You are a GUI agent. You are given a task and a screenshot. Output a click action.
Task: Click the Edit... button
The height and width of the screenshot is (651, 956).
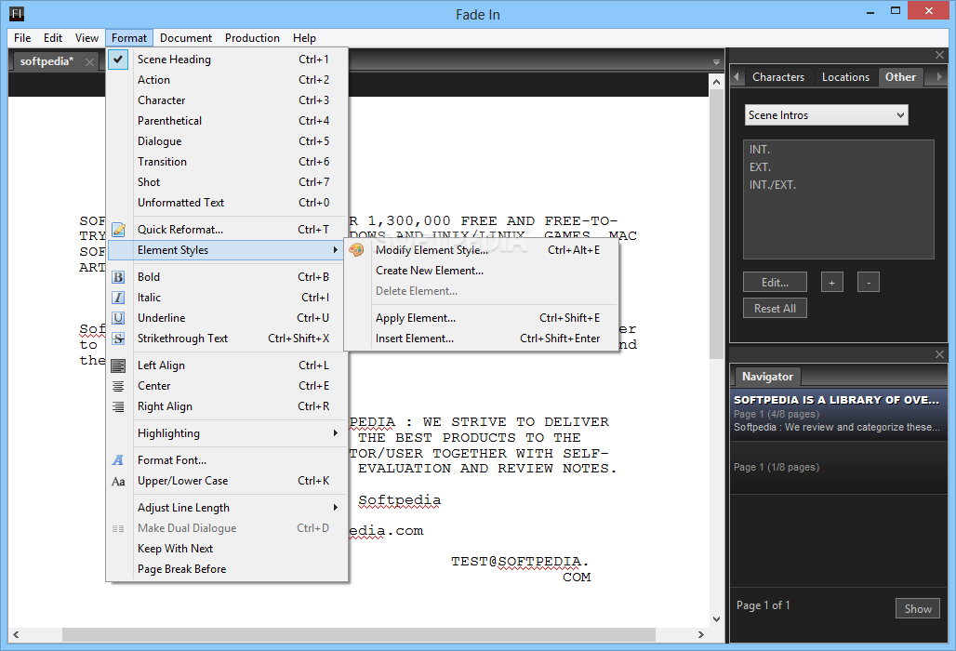775,282
